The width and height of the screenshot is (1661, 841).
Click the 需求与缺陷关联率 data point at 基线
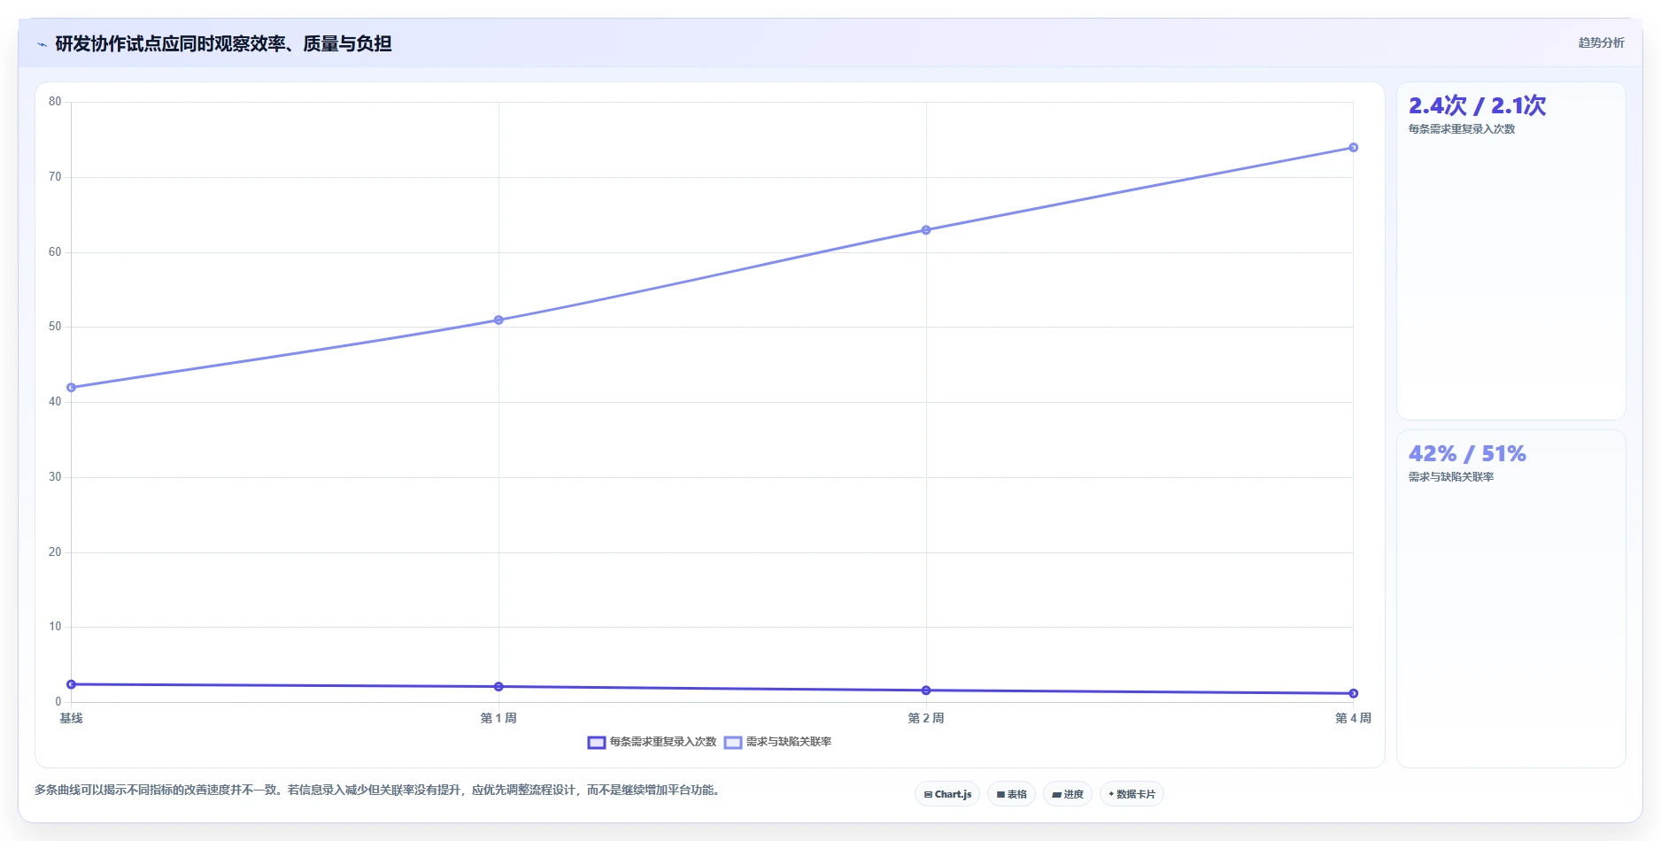tap(71, 388)
